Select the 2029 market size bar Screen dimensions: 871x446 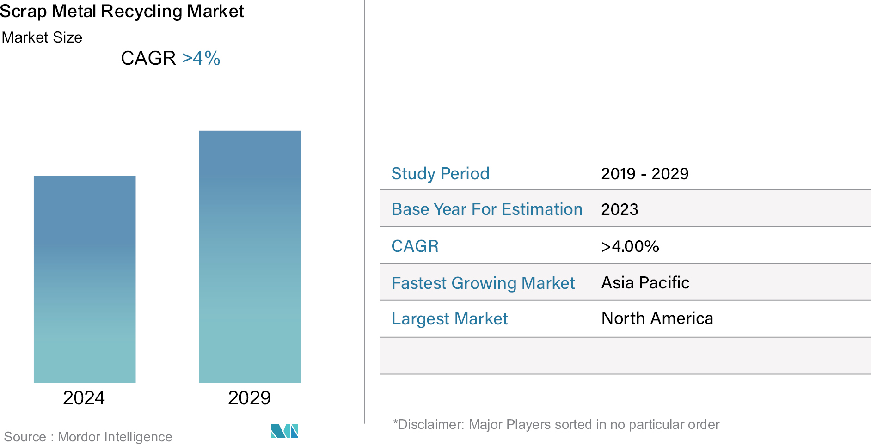click(x=250, y=257)
